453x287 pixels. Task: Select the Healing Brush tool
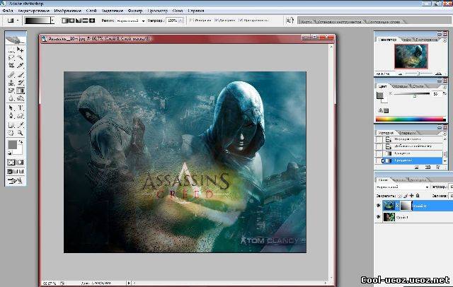pos(11,75)
